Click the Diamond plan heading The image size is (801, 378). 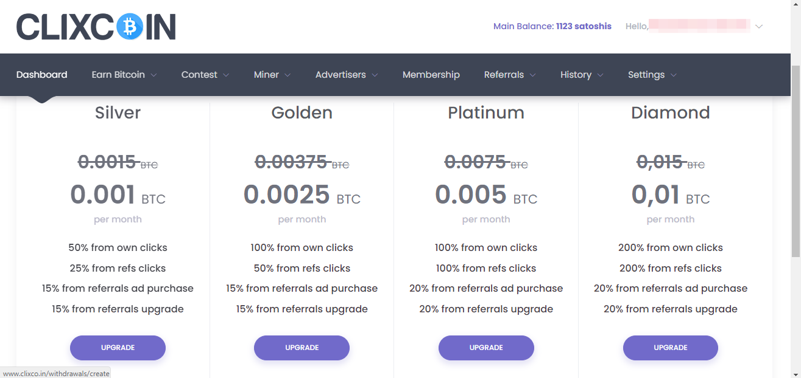(671, 112)
